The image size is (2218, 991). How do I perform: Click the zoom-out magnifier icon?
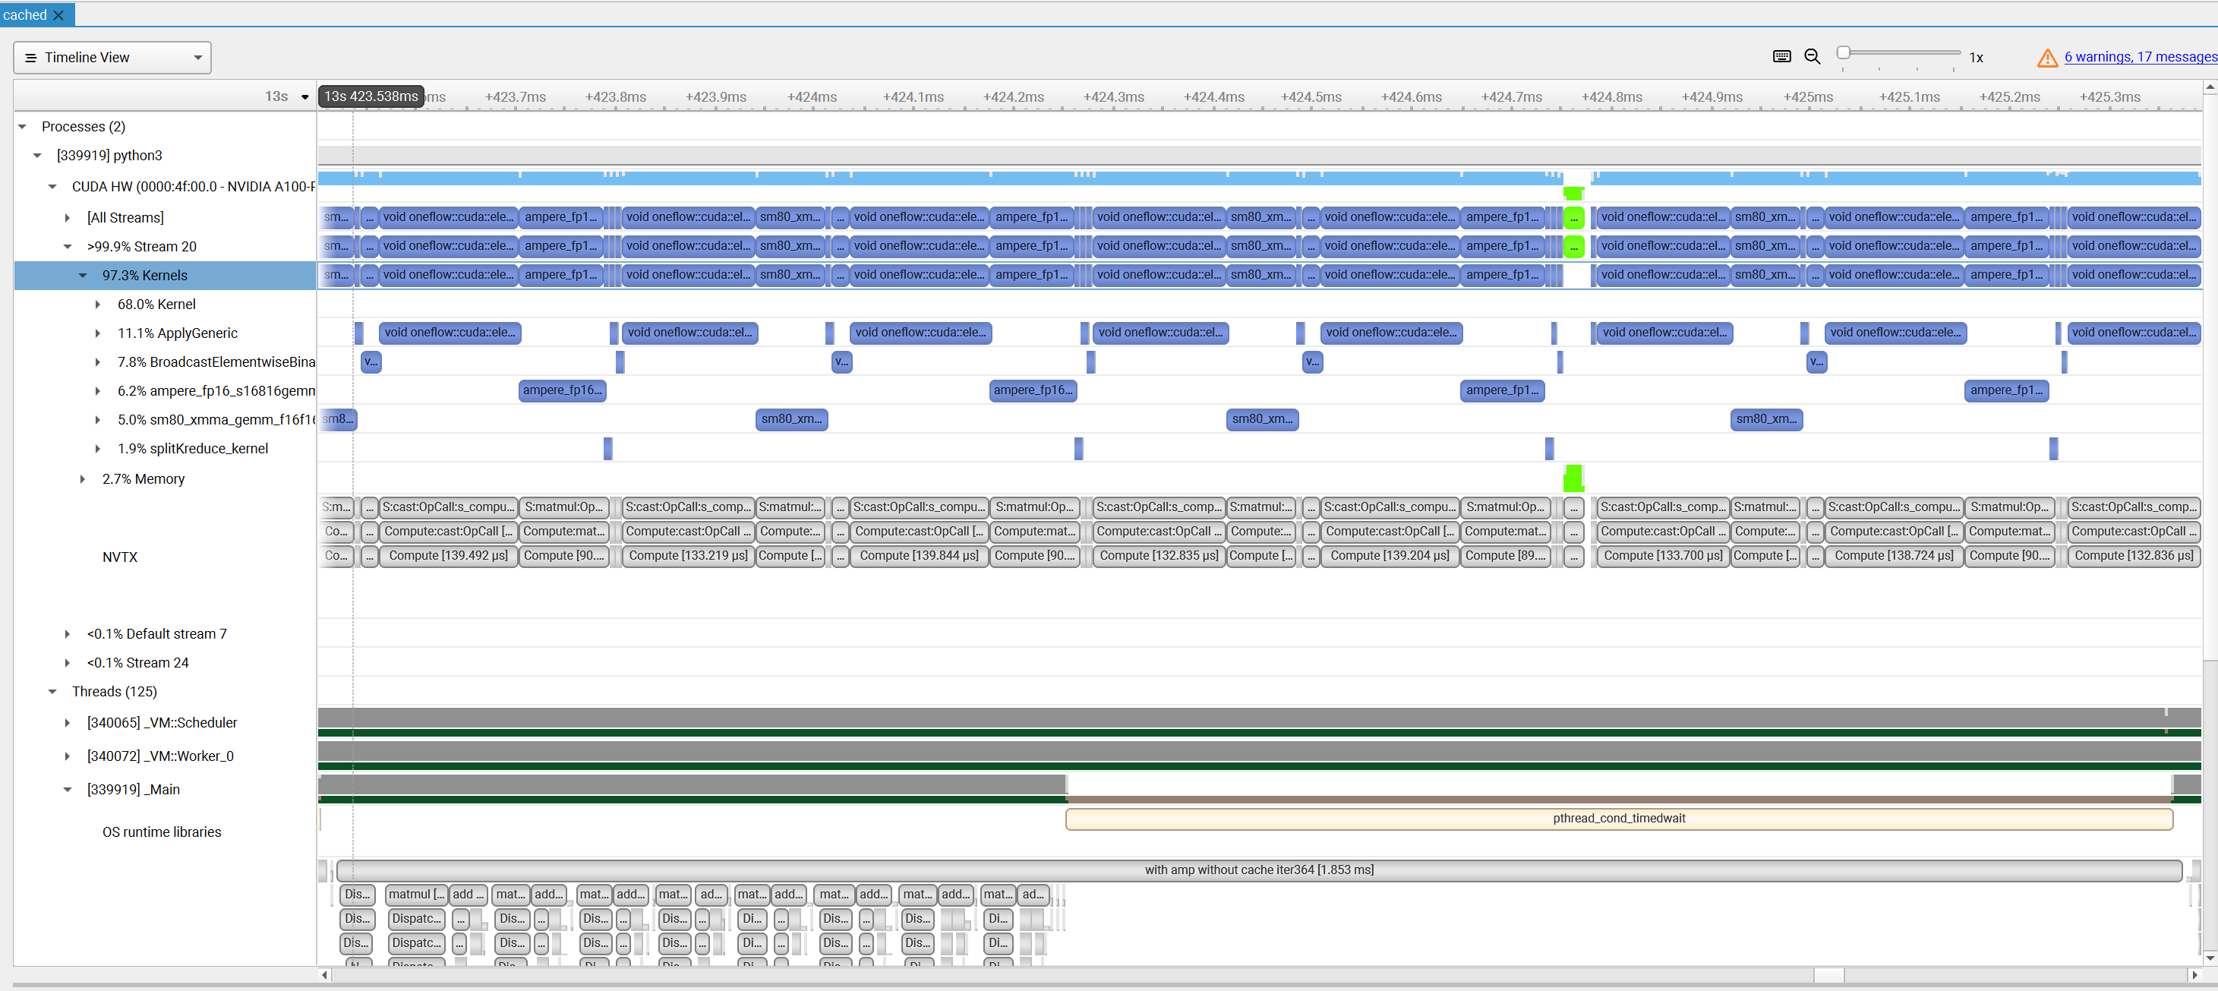(1813, 56)
